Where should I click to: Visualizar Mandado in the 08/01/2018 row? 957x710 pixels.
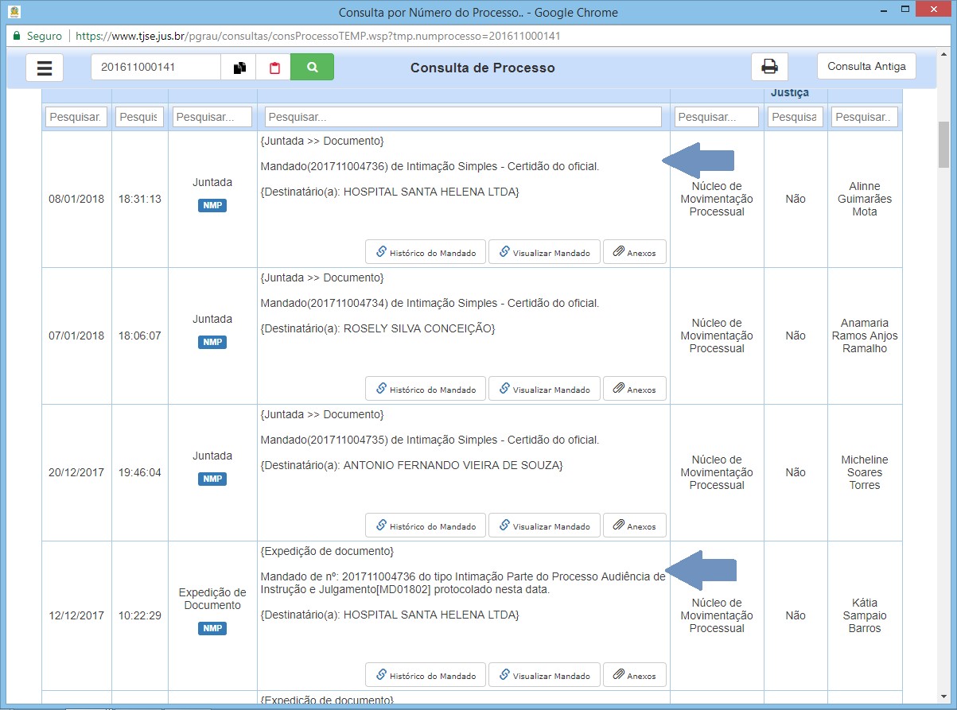point(544,252)
